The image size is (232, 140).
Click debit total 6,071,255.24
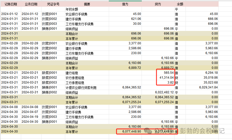[x=125, y=102]
